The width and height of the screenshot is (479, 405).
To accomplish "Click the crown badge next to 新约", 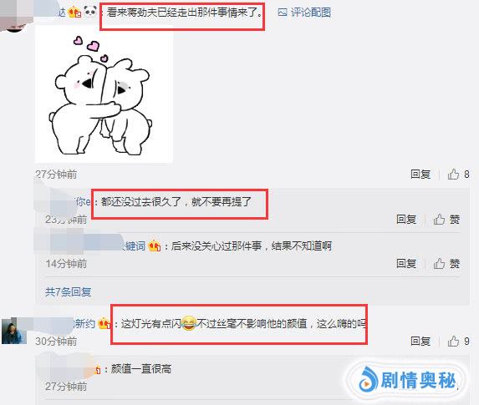I will 104,323.
